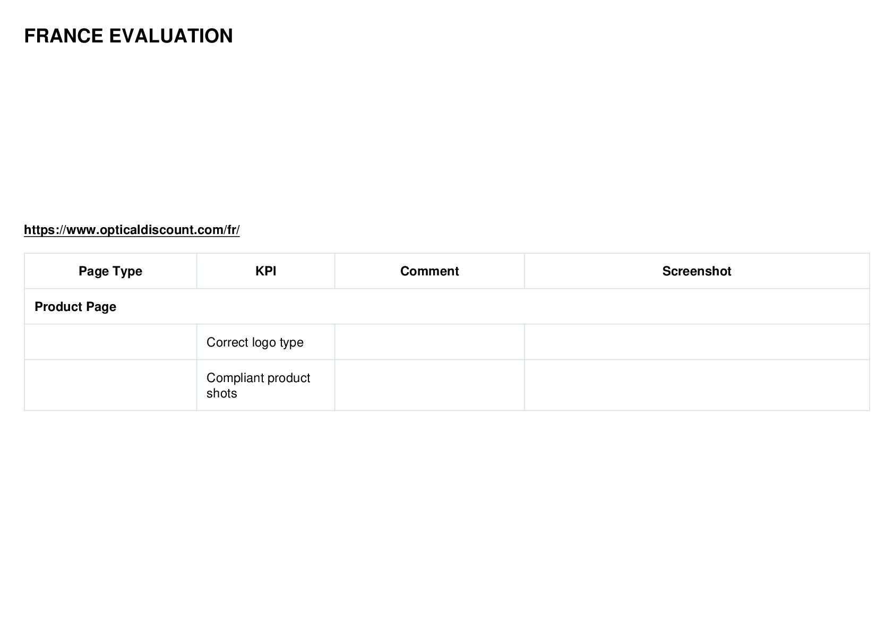Click the word EVALUATION in the title
This screenshot has width=894, height=632.
click(x=171, y=36)
